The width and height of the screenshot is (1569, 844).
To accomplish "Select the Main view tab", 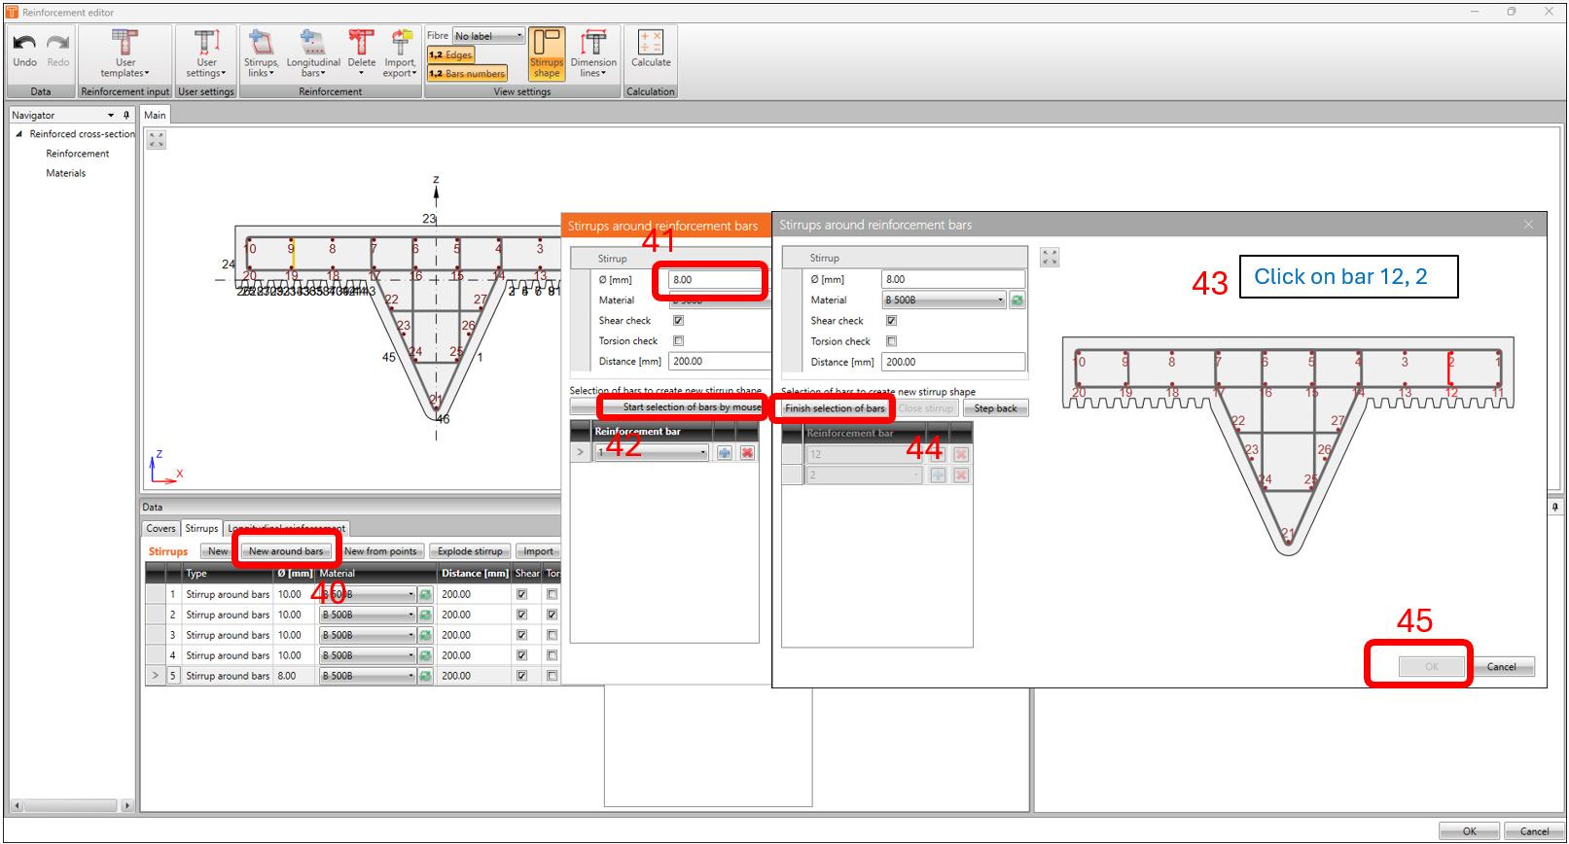I will pos(155,115).
